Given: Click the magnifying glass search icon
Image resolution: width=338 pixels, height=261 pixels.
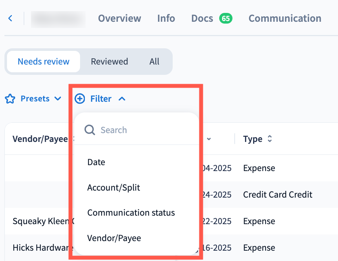Looking at the screenshot, I should 90,130.
